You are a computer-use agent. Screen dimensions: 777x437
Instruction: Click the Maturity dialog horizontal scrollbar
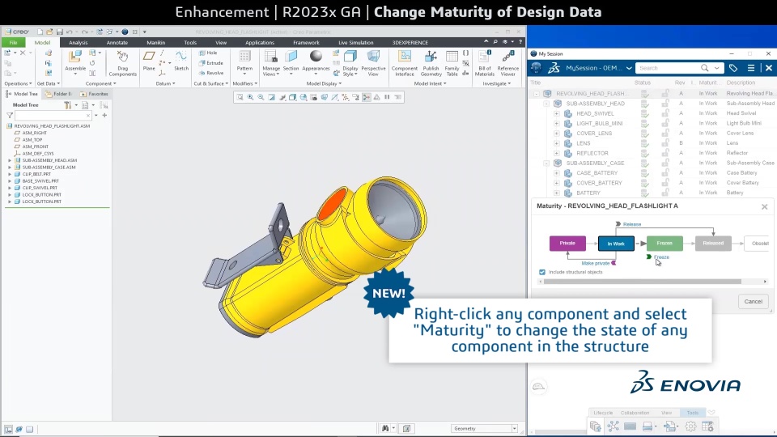(643, 282)
